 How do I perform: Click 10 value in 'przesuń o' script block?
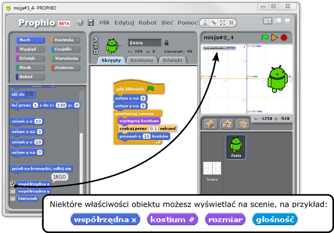(x=146, y=136)
